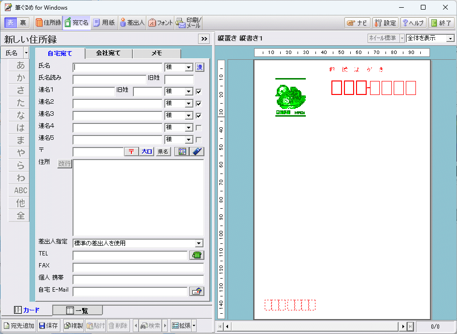Open the 連名4 honorific dropdown
457x334 pixels.
[189, 128]
